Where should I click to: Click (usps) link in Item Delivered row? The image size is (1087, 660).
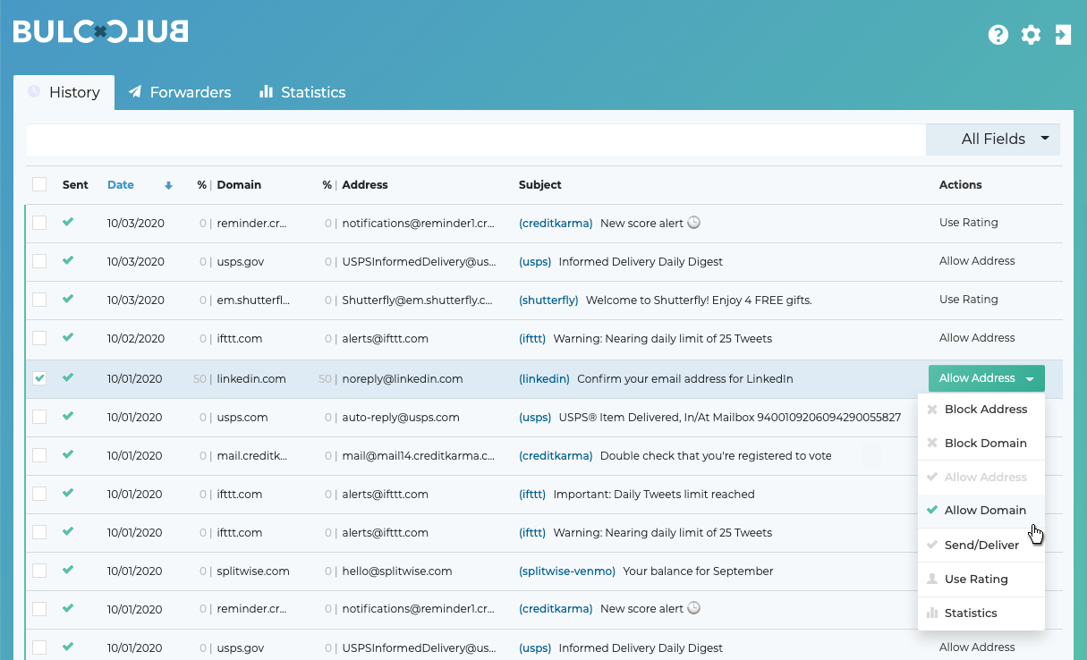(x=535, y=418)
